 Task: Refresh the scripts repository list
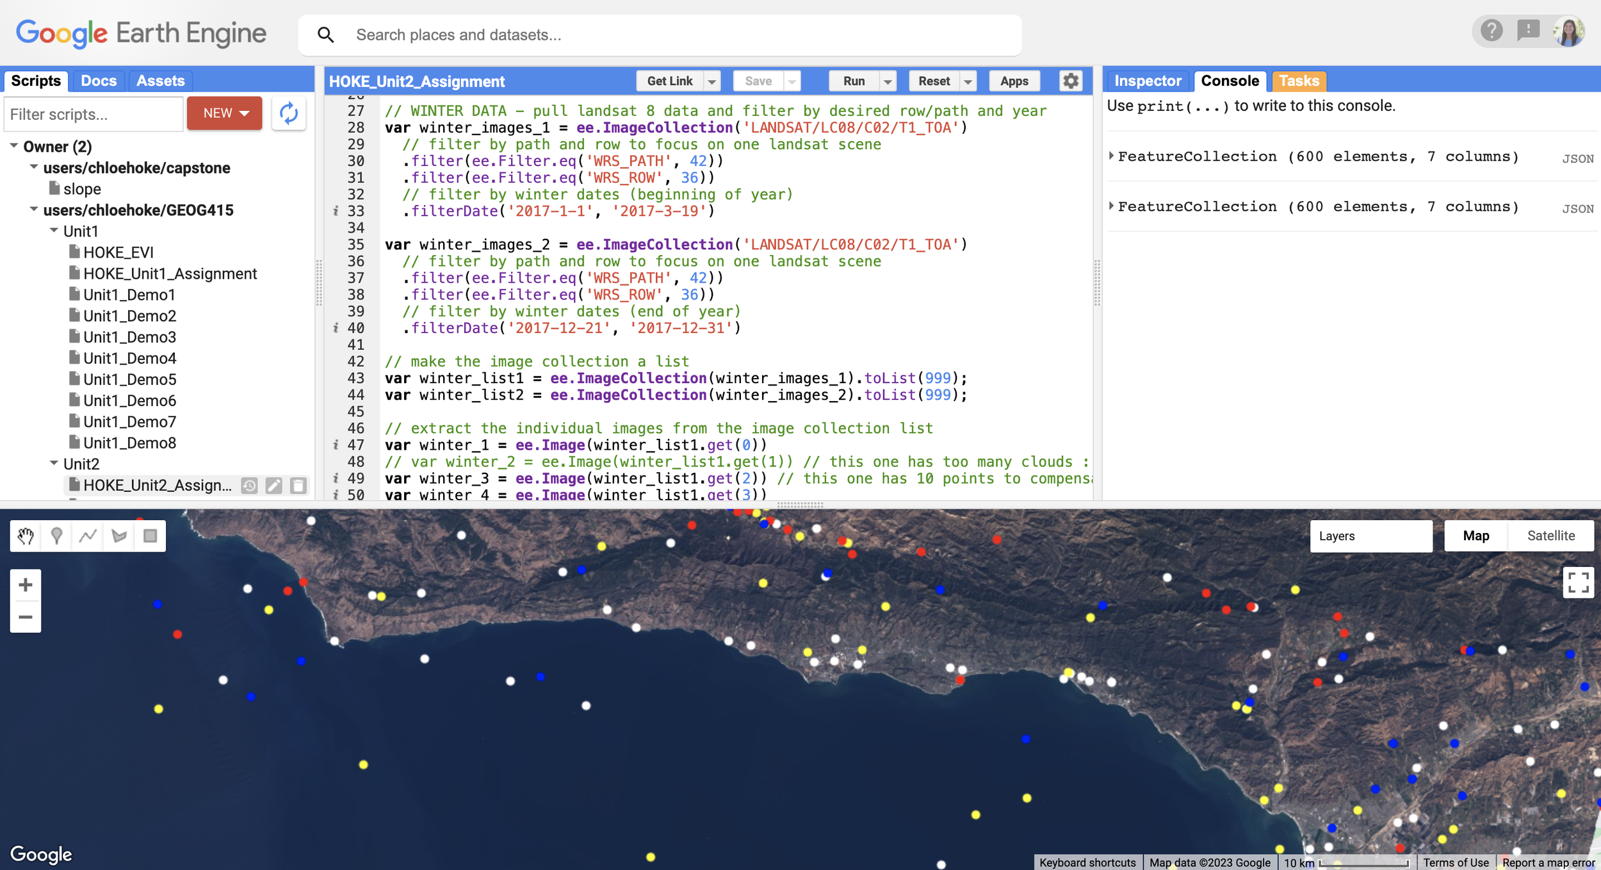(289, 114)
